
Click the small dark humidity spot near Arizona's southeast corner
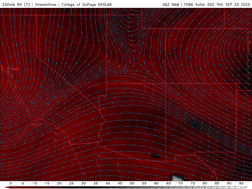[x=154, y=155]
